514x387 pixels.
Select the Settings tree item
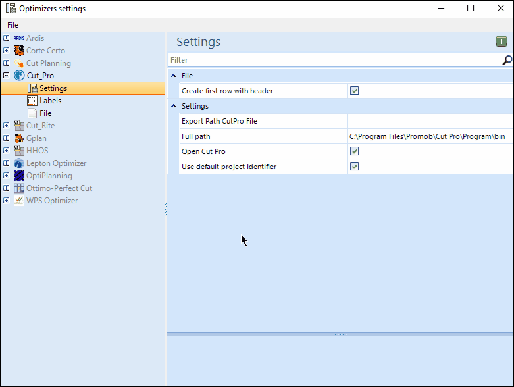tap(53, 88)
